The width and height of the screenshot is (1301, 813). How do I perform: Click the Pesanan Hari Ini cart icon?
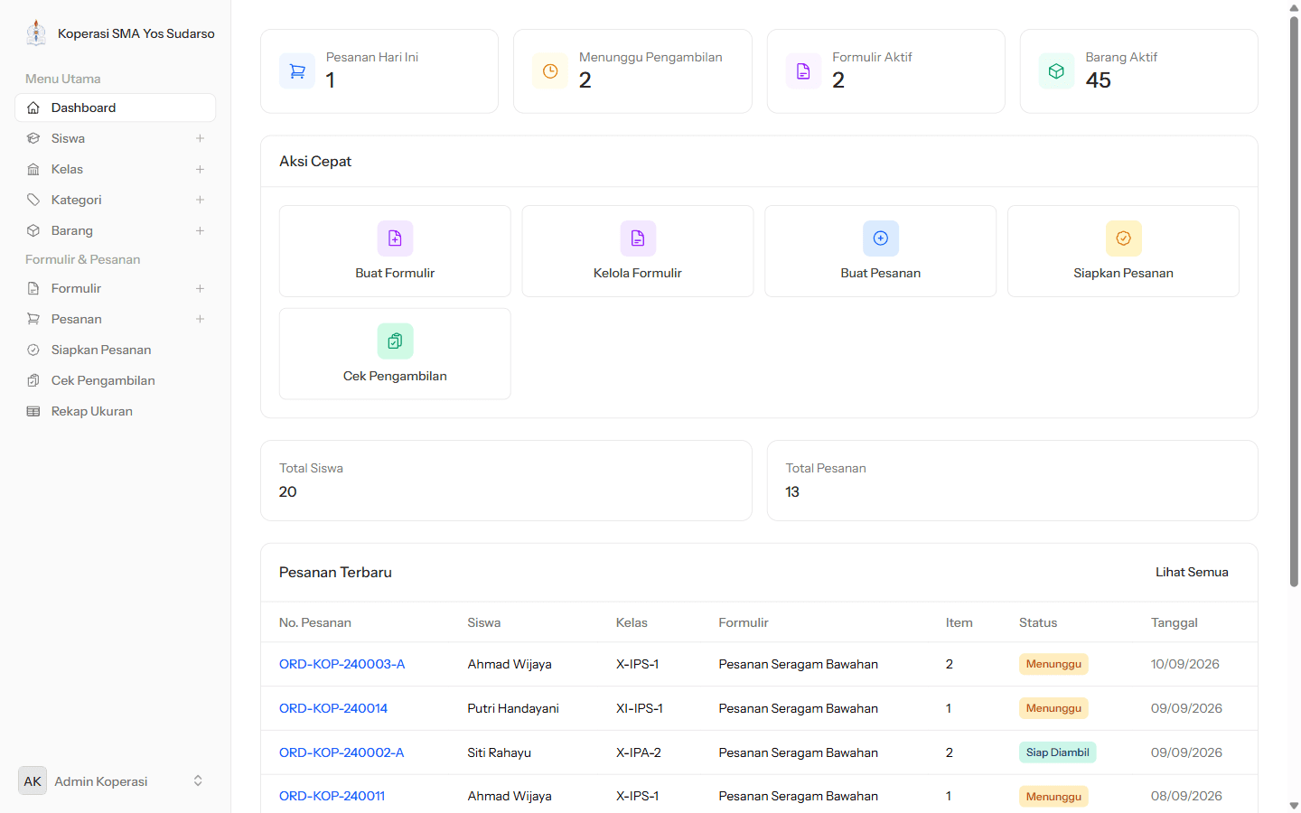pos(297,71)
